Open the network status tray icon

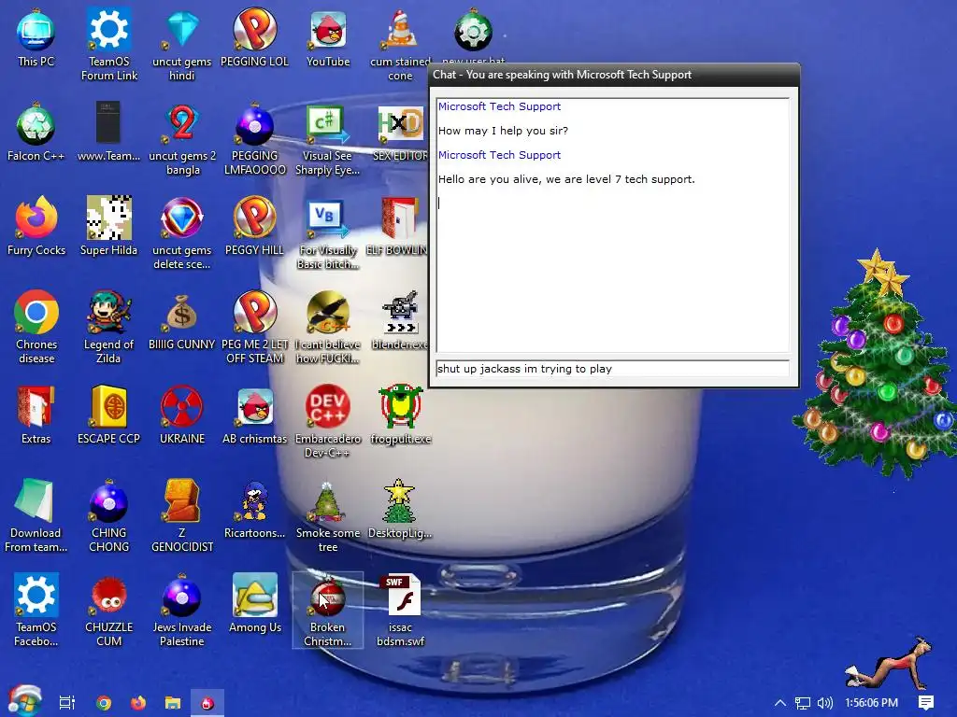803,703
